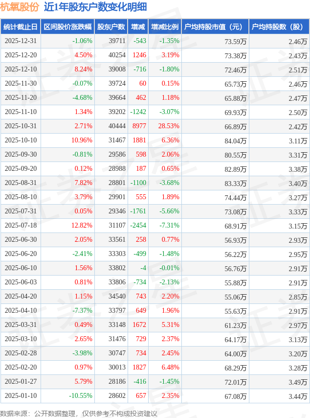
Task: Click the 户均持股市值（元） column header
Action: 215,27
